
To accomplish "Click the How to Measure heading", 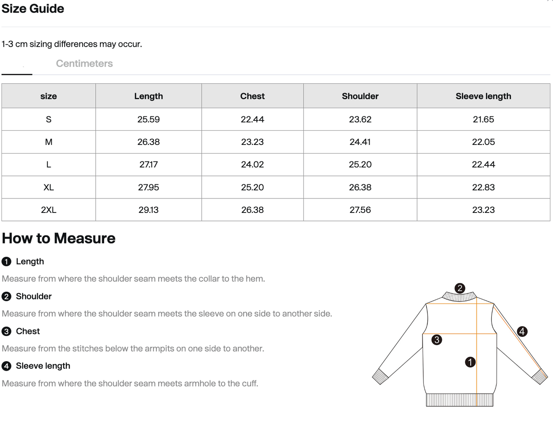I will [59, 238].
